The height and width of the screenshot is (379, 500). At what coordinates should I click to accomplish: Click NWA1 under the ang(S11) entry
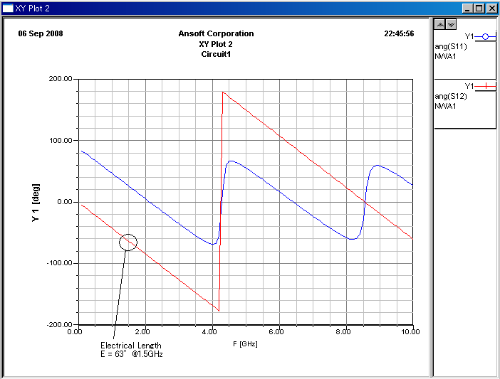[x=445, y=56]
